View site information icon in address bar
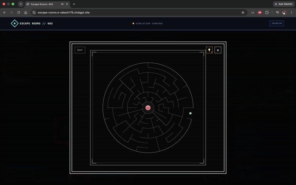This screenshot has width=296, height=185. (x=34, y=12)
